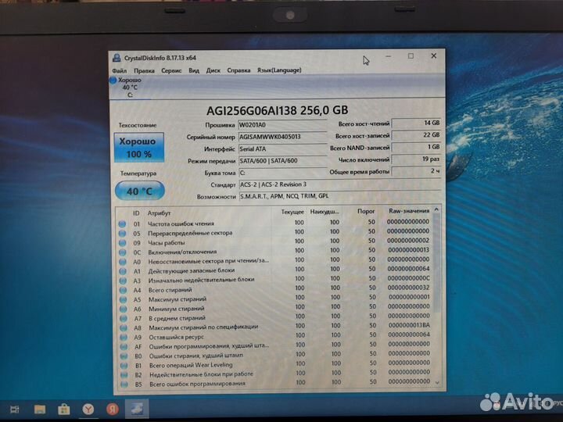The width and height of the screenshot is (563, 422).
Task: Click status icon of attribute A6
Action: [124, 309]
